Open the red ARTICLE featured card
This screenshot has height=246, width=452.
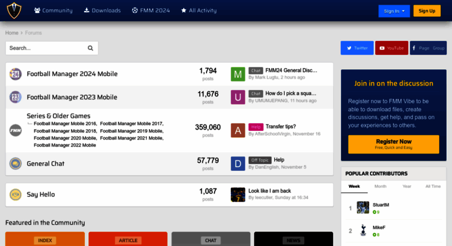pyautogui.click(x=128, y=239)
